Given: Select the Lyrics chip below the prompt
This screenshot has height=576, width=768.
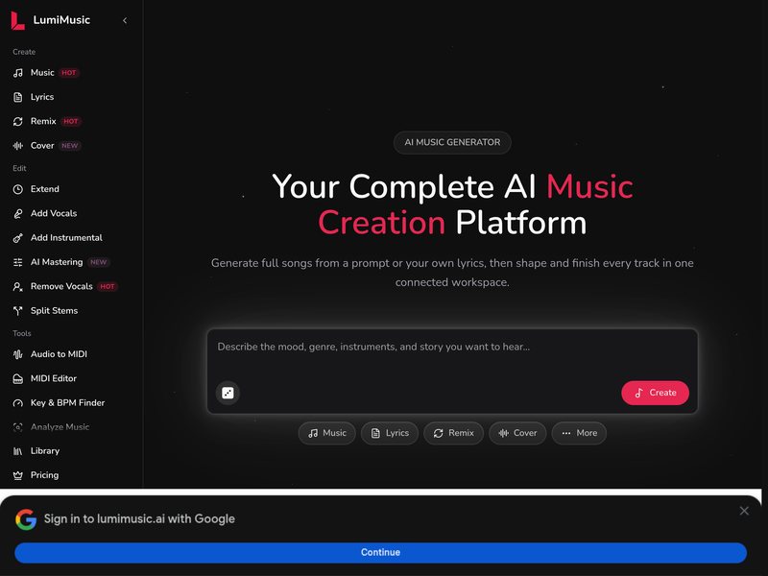Looking at the screenshot, I should [x=390, y=433].
